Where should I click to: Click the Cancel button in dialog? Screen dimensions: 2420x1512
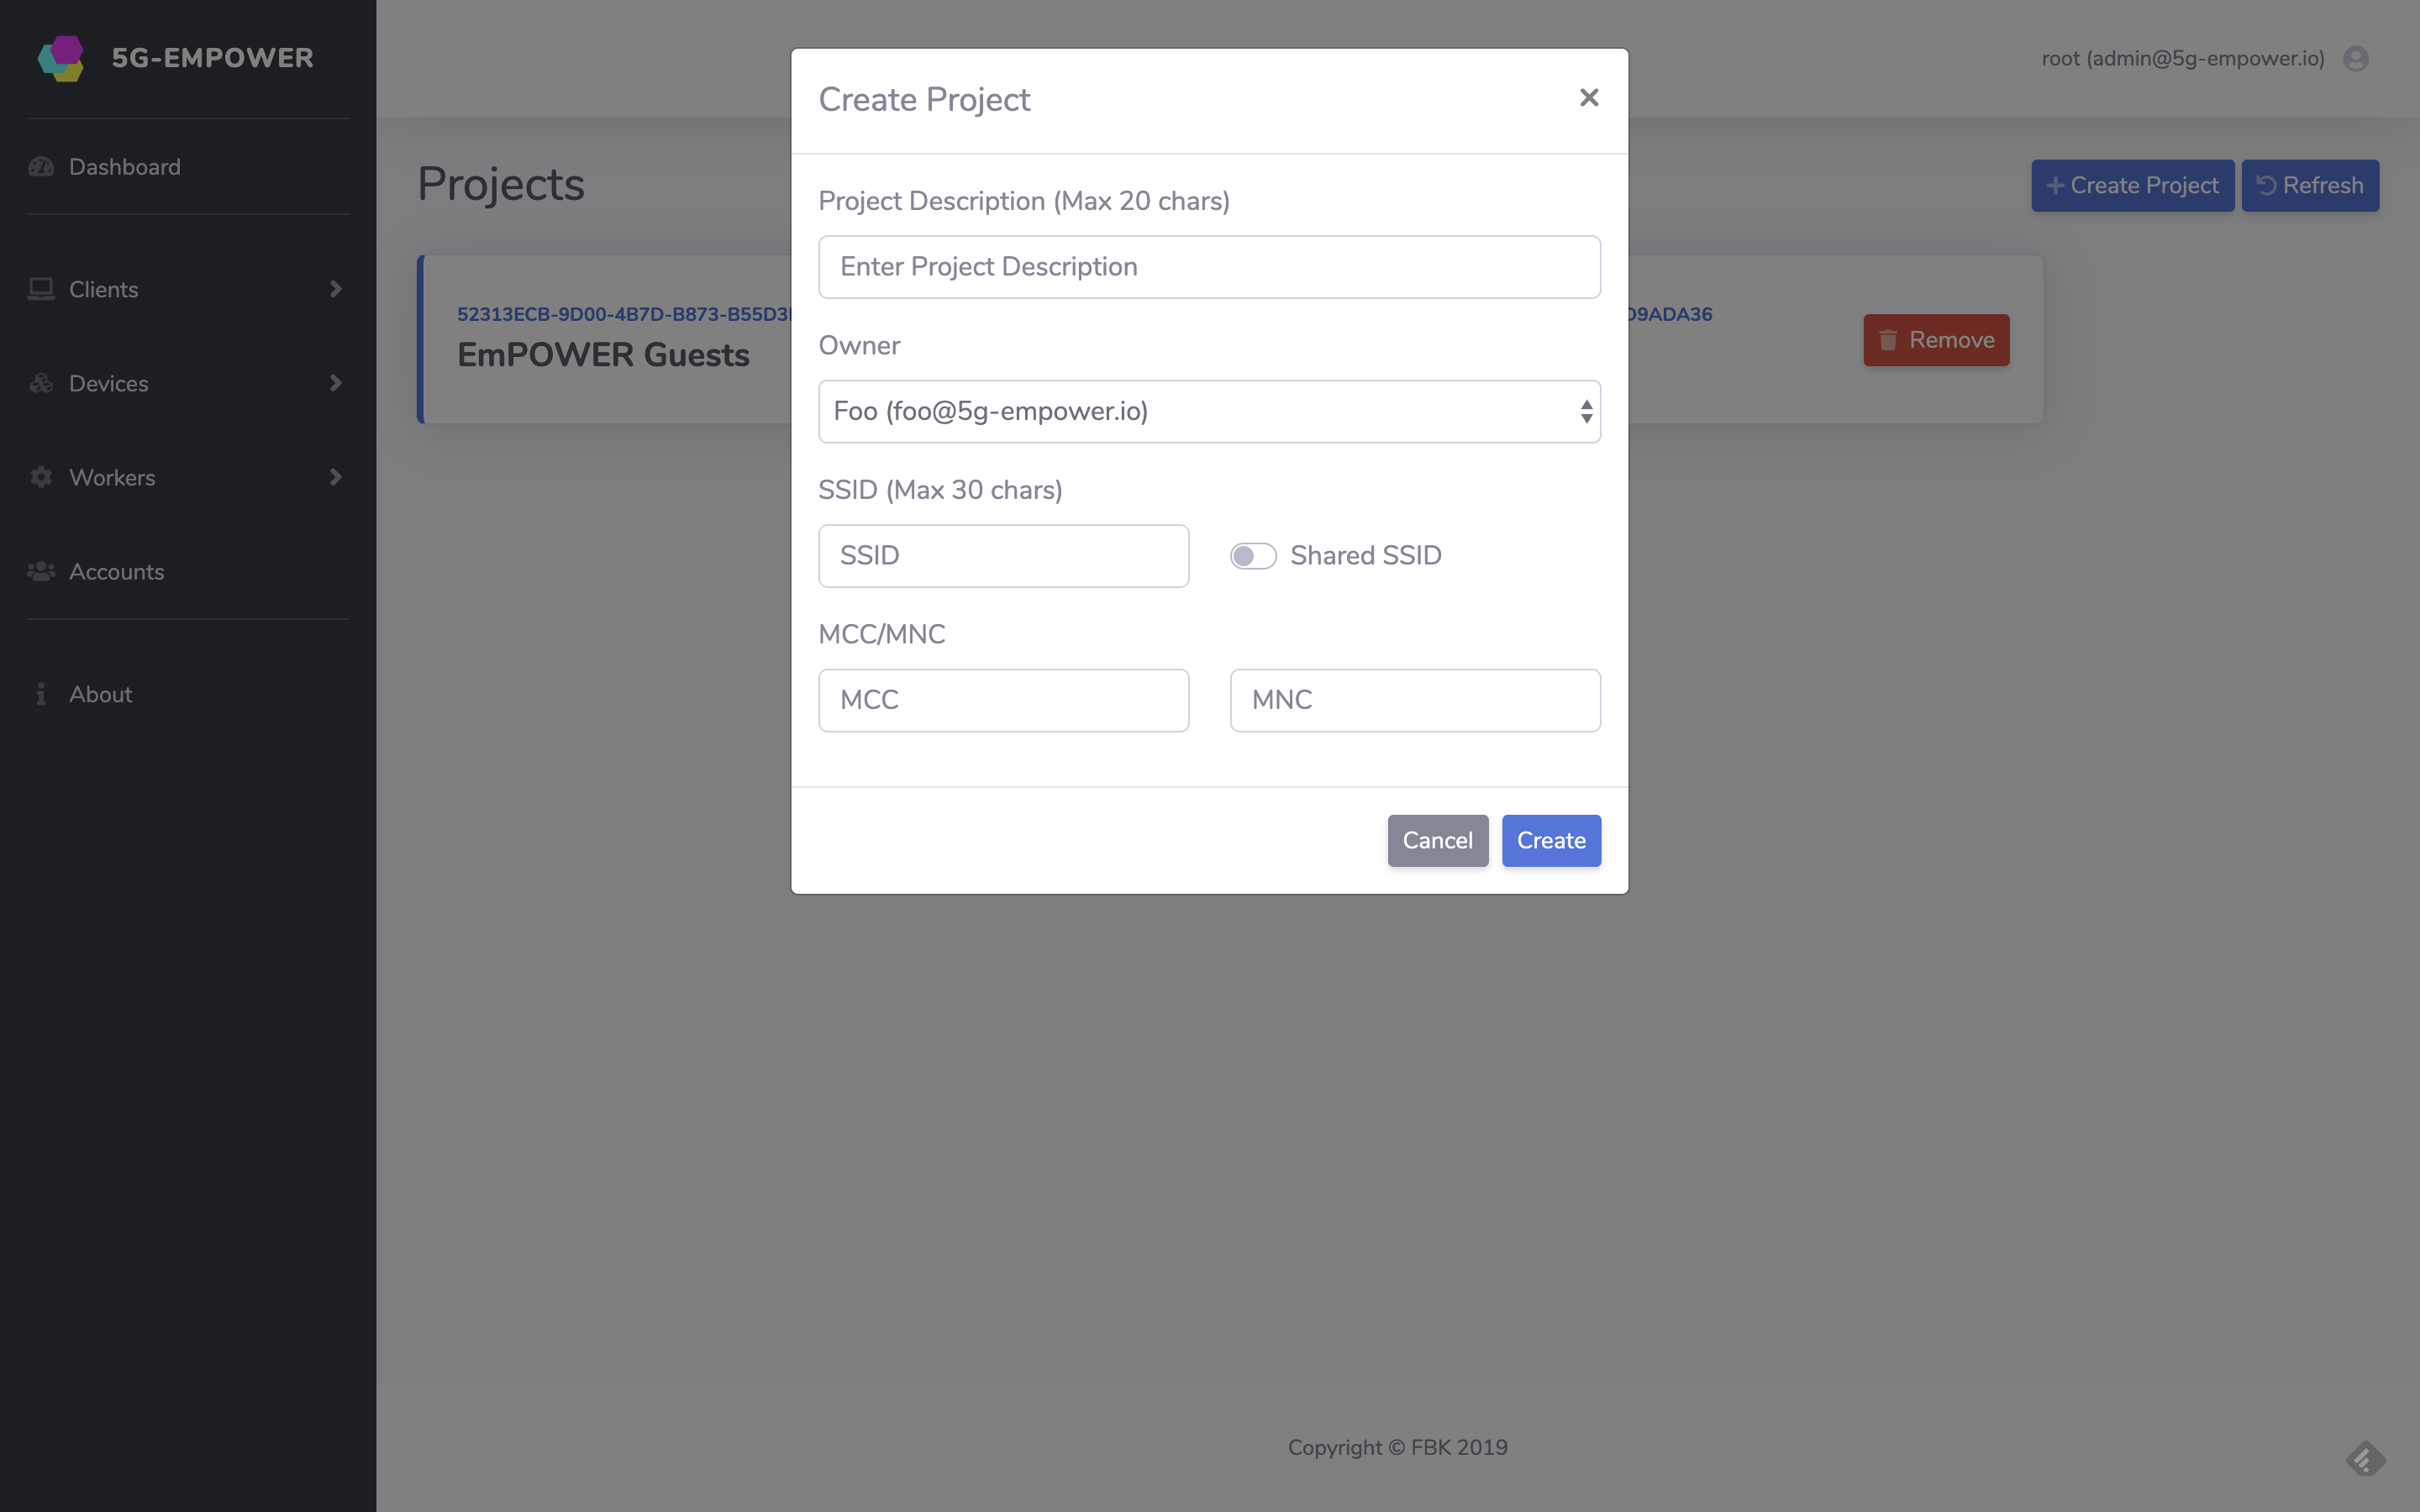click(1438, 840)
